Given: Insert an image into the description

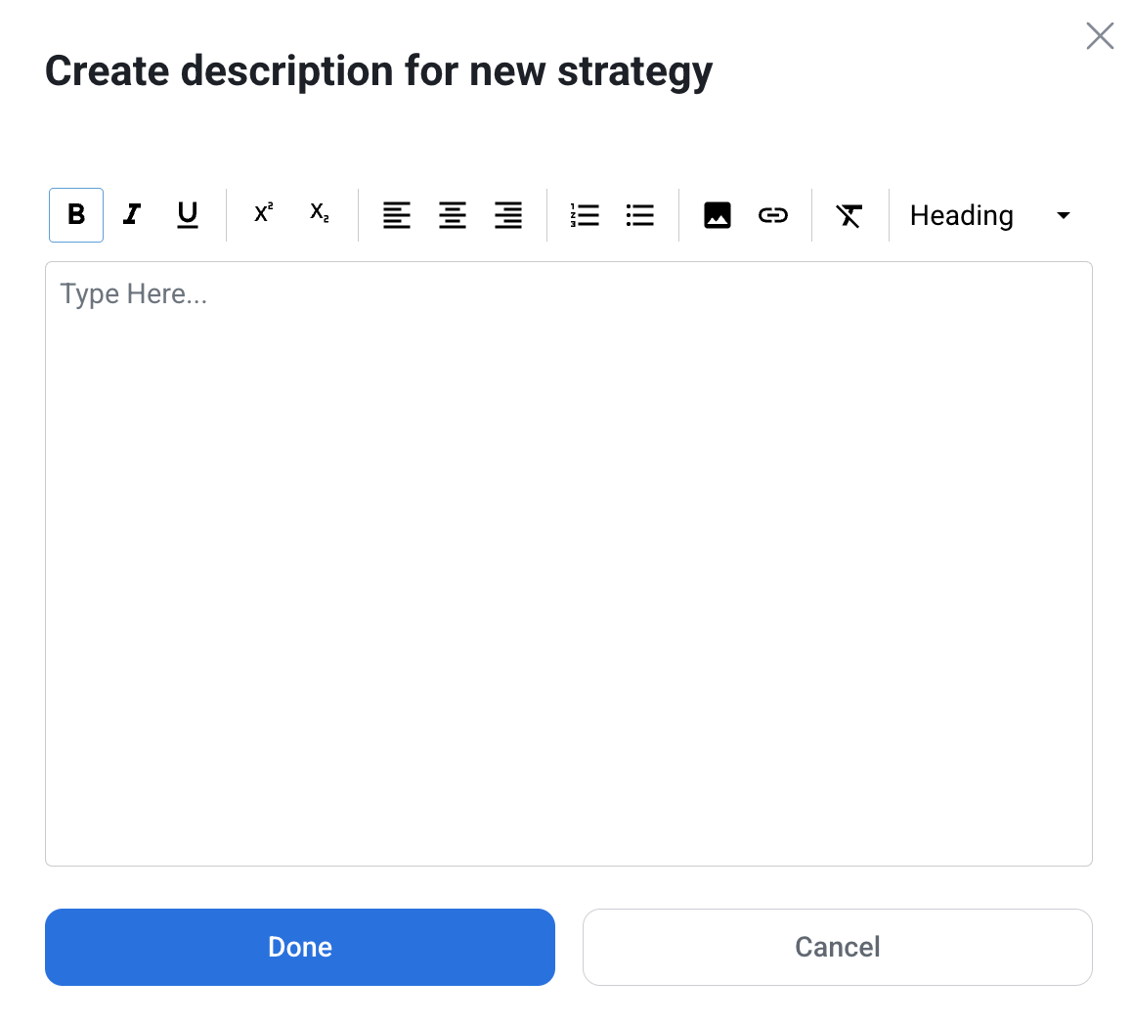Looking at the screenshot, I should pyautogui.click(x=718, y=215).
